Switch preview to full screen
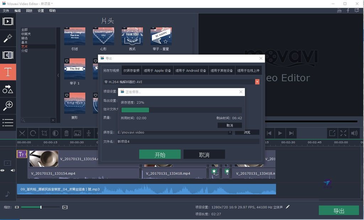The width and height of the screenshot is (364, 220). click(343, 133)
